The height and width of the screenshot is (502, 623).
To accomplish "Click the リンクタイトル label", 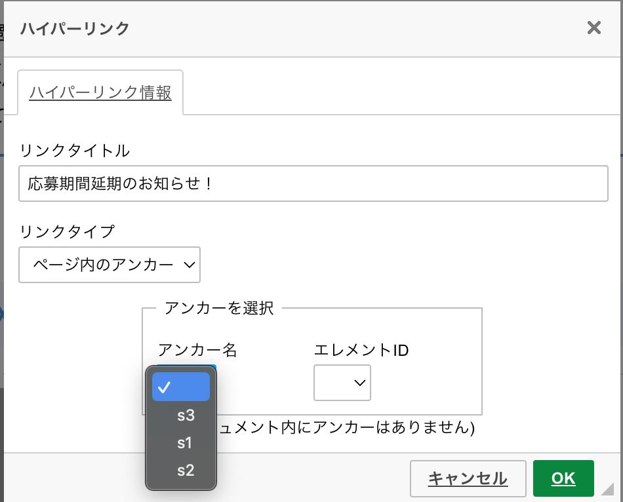I will 75,151.
